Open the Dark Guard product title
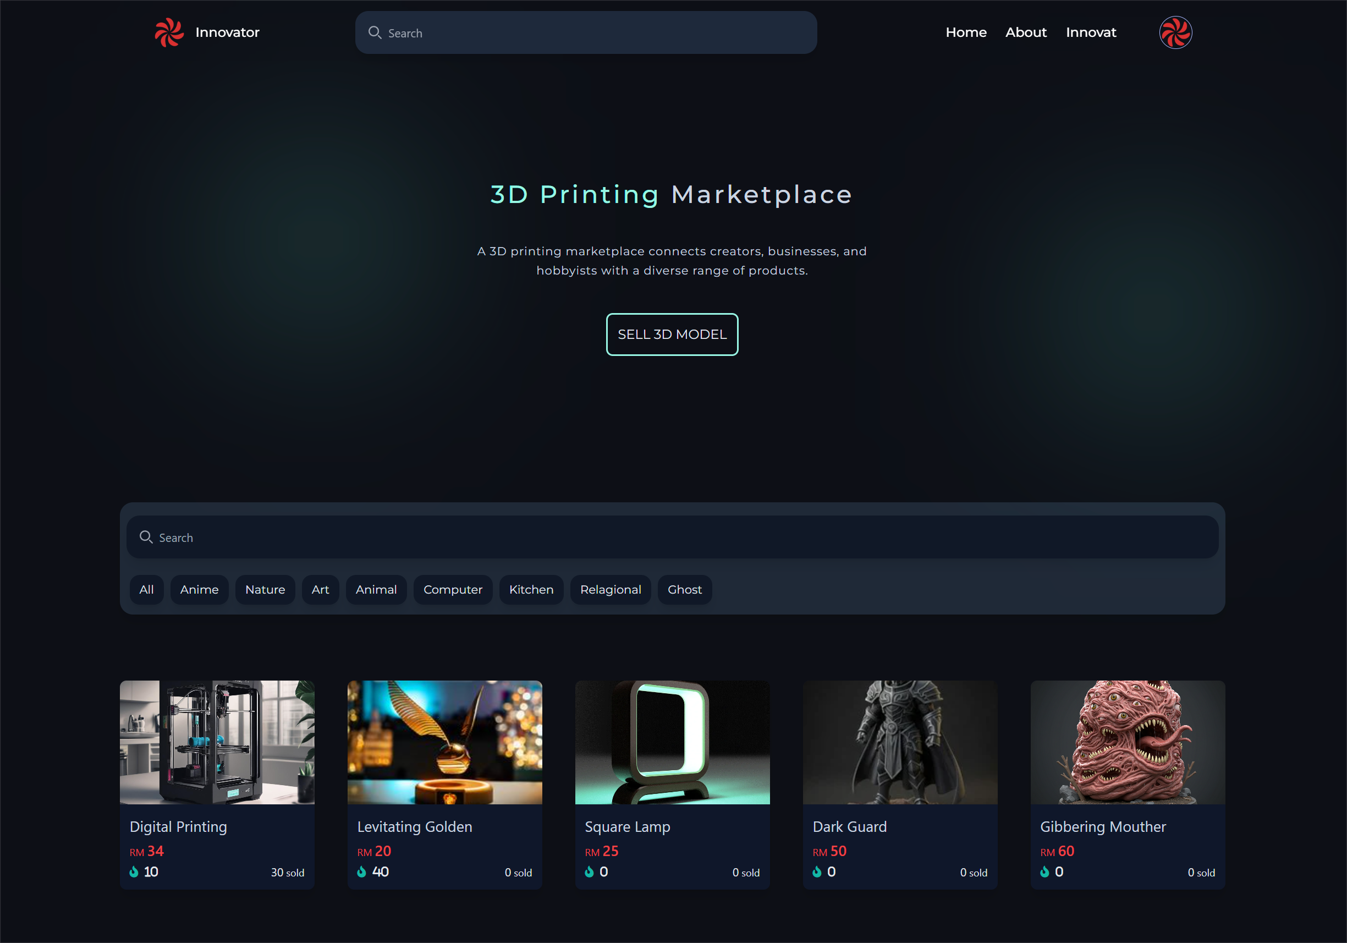Image resolution: width=1347 pixels, height=943 pixels. coord(849,826)
